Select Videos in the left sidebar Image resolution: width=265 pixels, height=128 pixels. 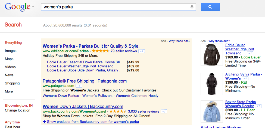pos(10,67)
